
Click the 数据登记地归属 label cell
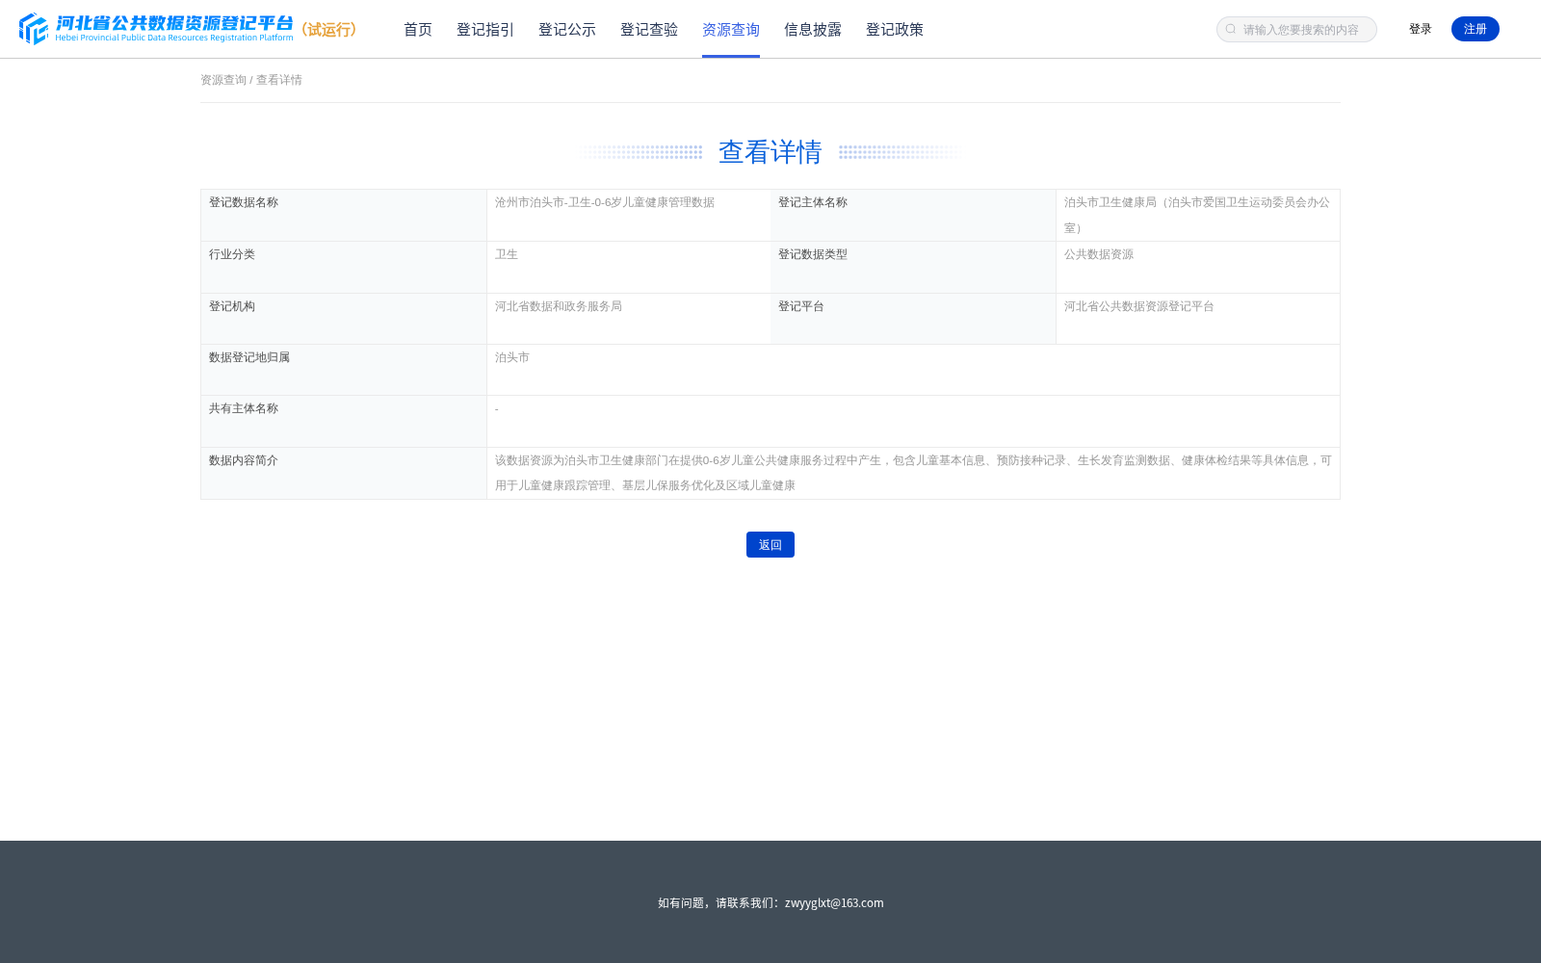pyautogui.click(x=344, y=370)
